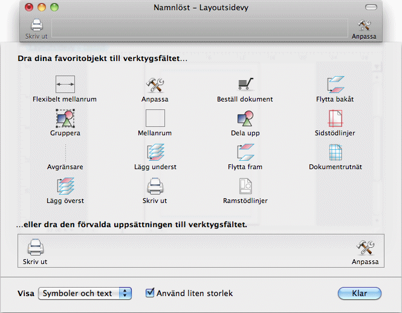Uncheck the Använd liten storlek checkbox
The height and width of the screenshot is (313, 402).
click(150, 292)
